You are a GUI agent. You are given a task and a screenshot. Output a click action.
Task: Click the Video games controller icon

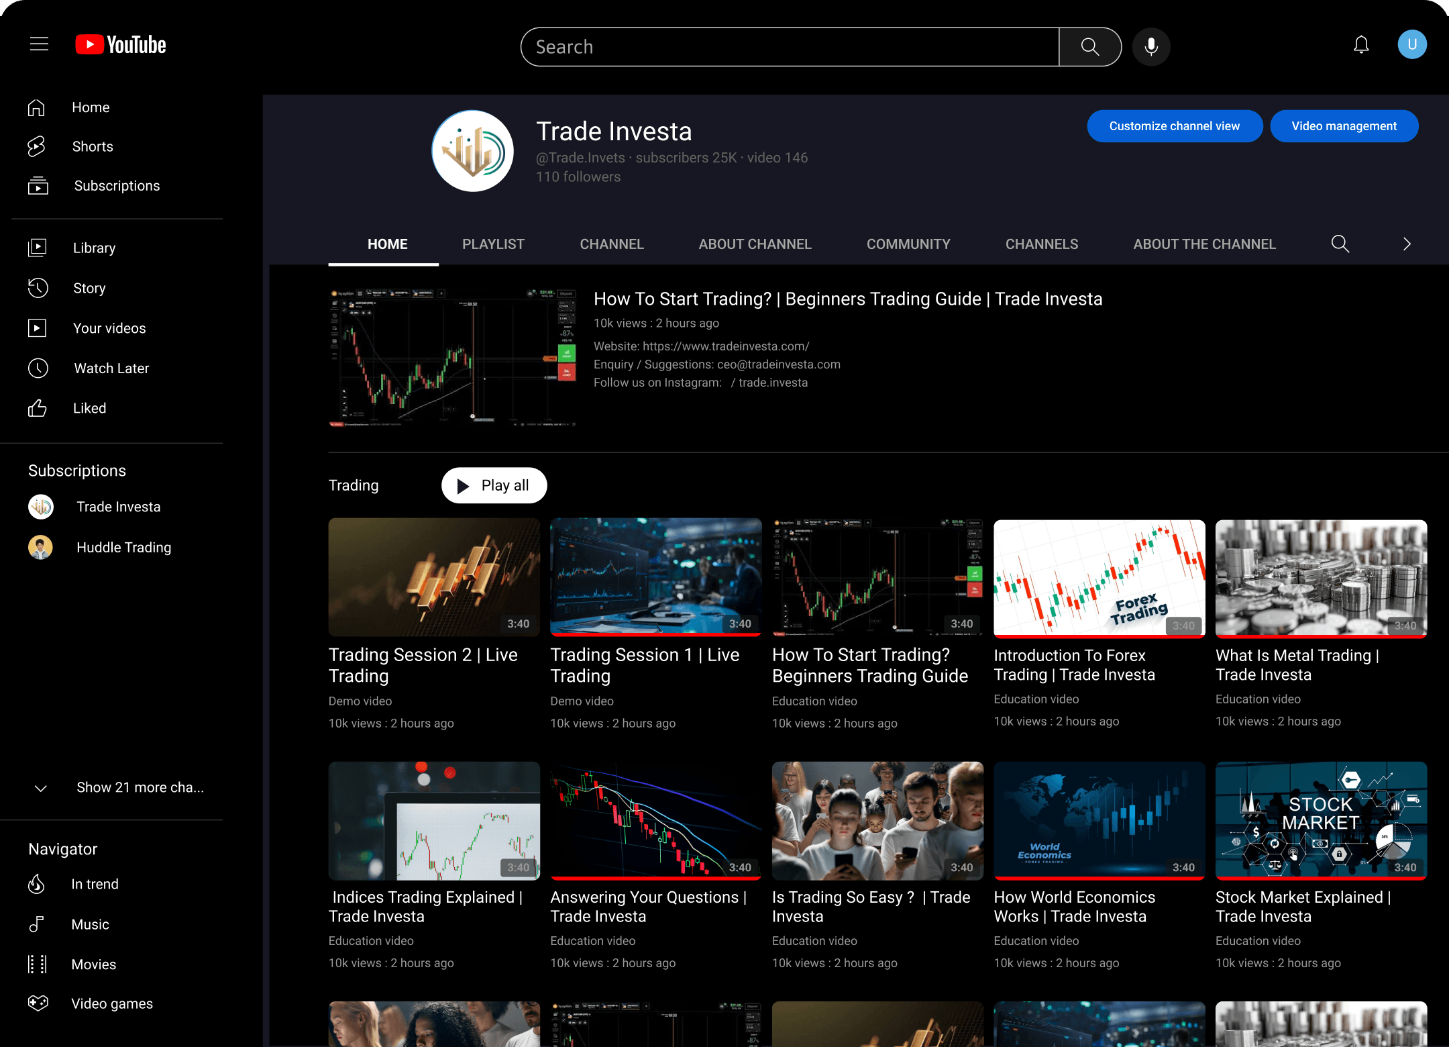[x=38, y=1003]
